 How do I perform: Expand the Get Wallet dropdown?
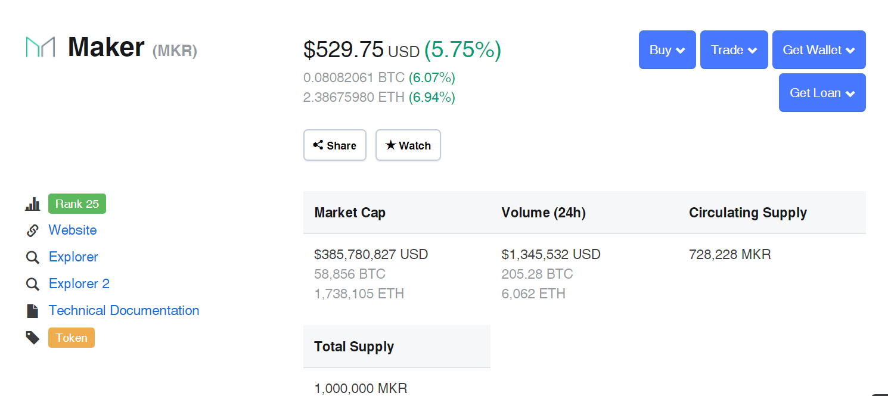coord(818,50)
